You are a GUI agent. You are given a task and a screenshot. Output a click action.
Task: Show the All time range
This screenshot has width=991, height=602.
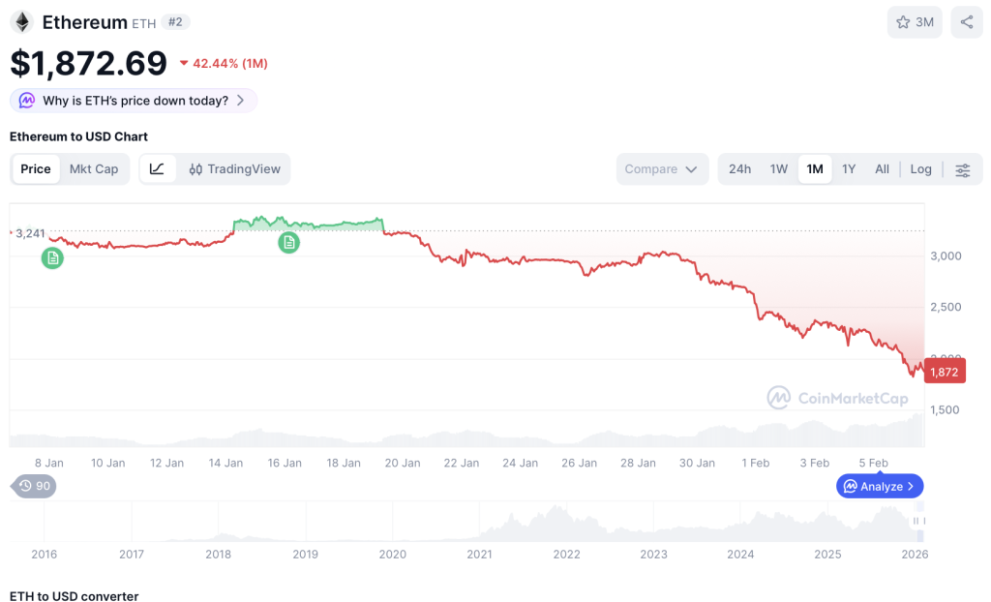pyautogui.click(x=882, y=169)
